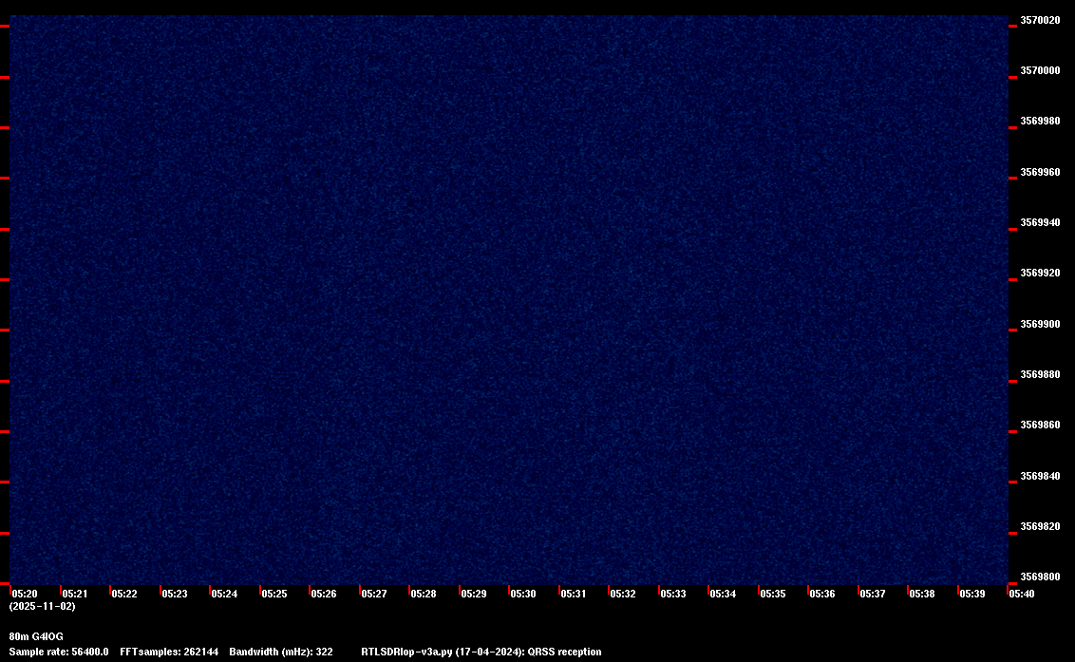Click the Bandwidth (mHz): 322 text
The height and width of the screenshot is (662, 1075).
click(281, 652)
